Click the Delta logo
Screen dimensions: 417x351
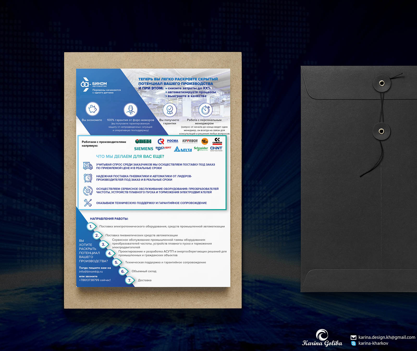click(x=183, y=149)
